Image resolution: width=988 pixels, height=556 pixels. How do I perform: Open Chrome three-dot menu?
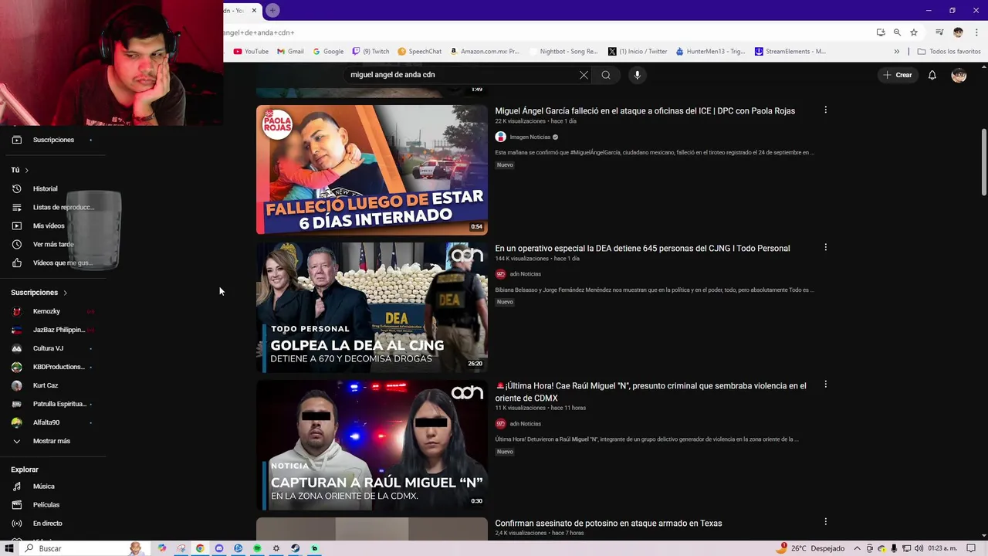coord(976,32)
